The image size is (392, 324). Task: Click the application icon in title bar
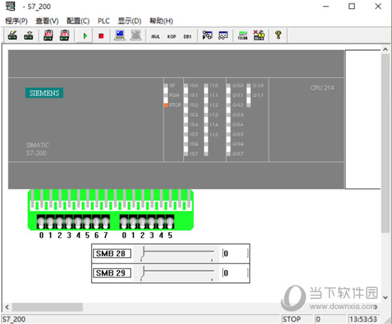[x=10, y=7]
